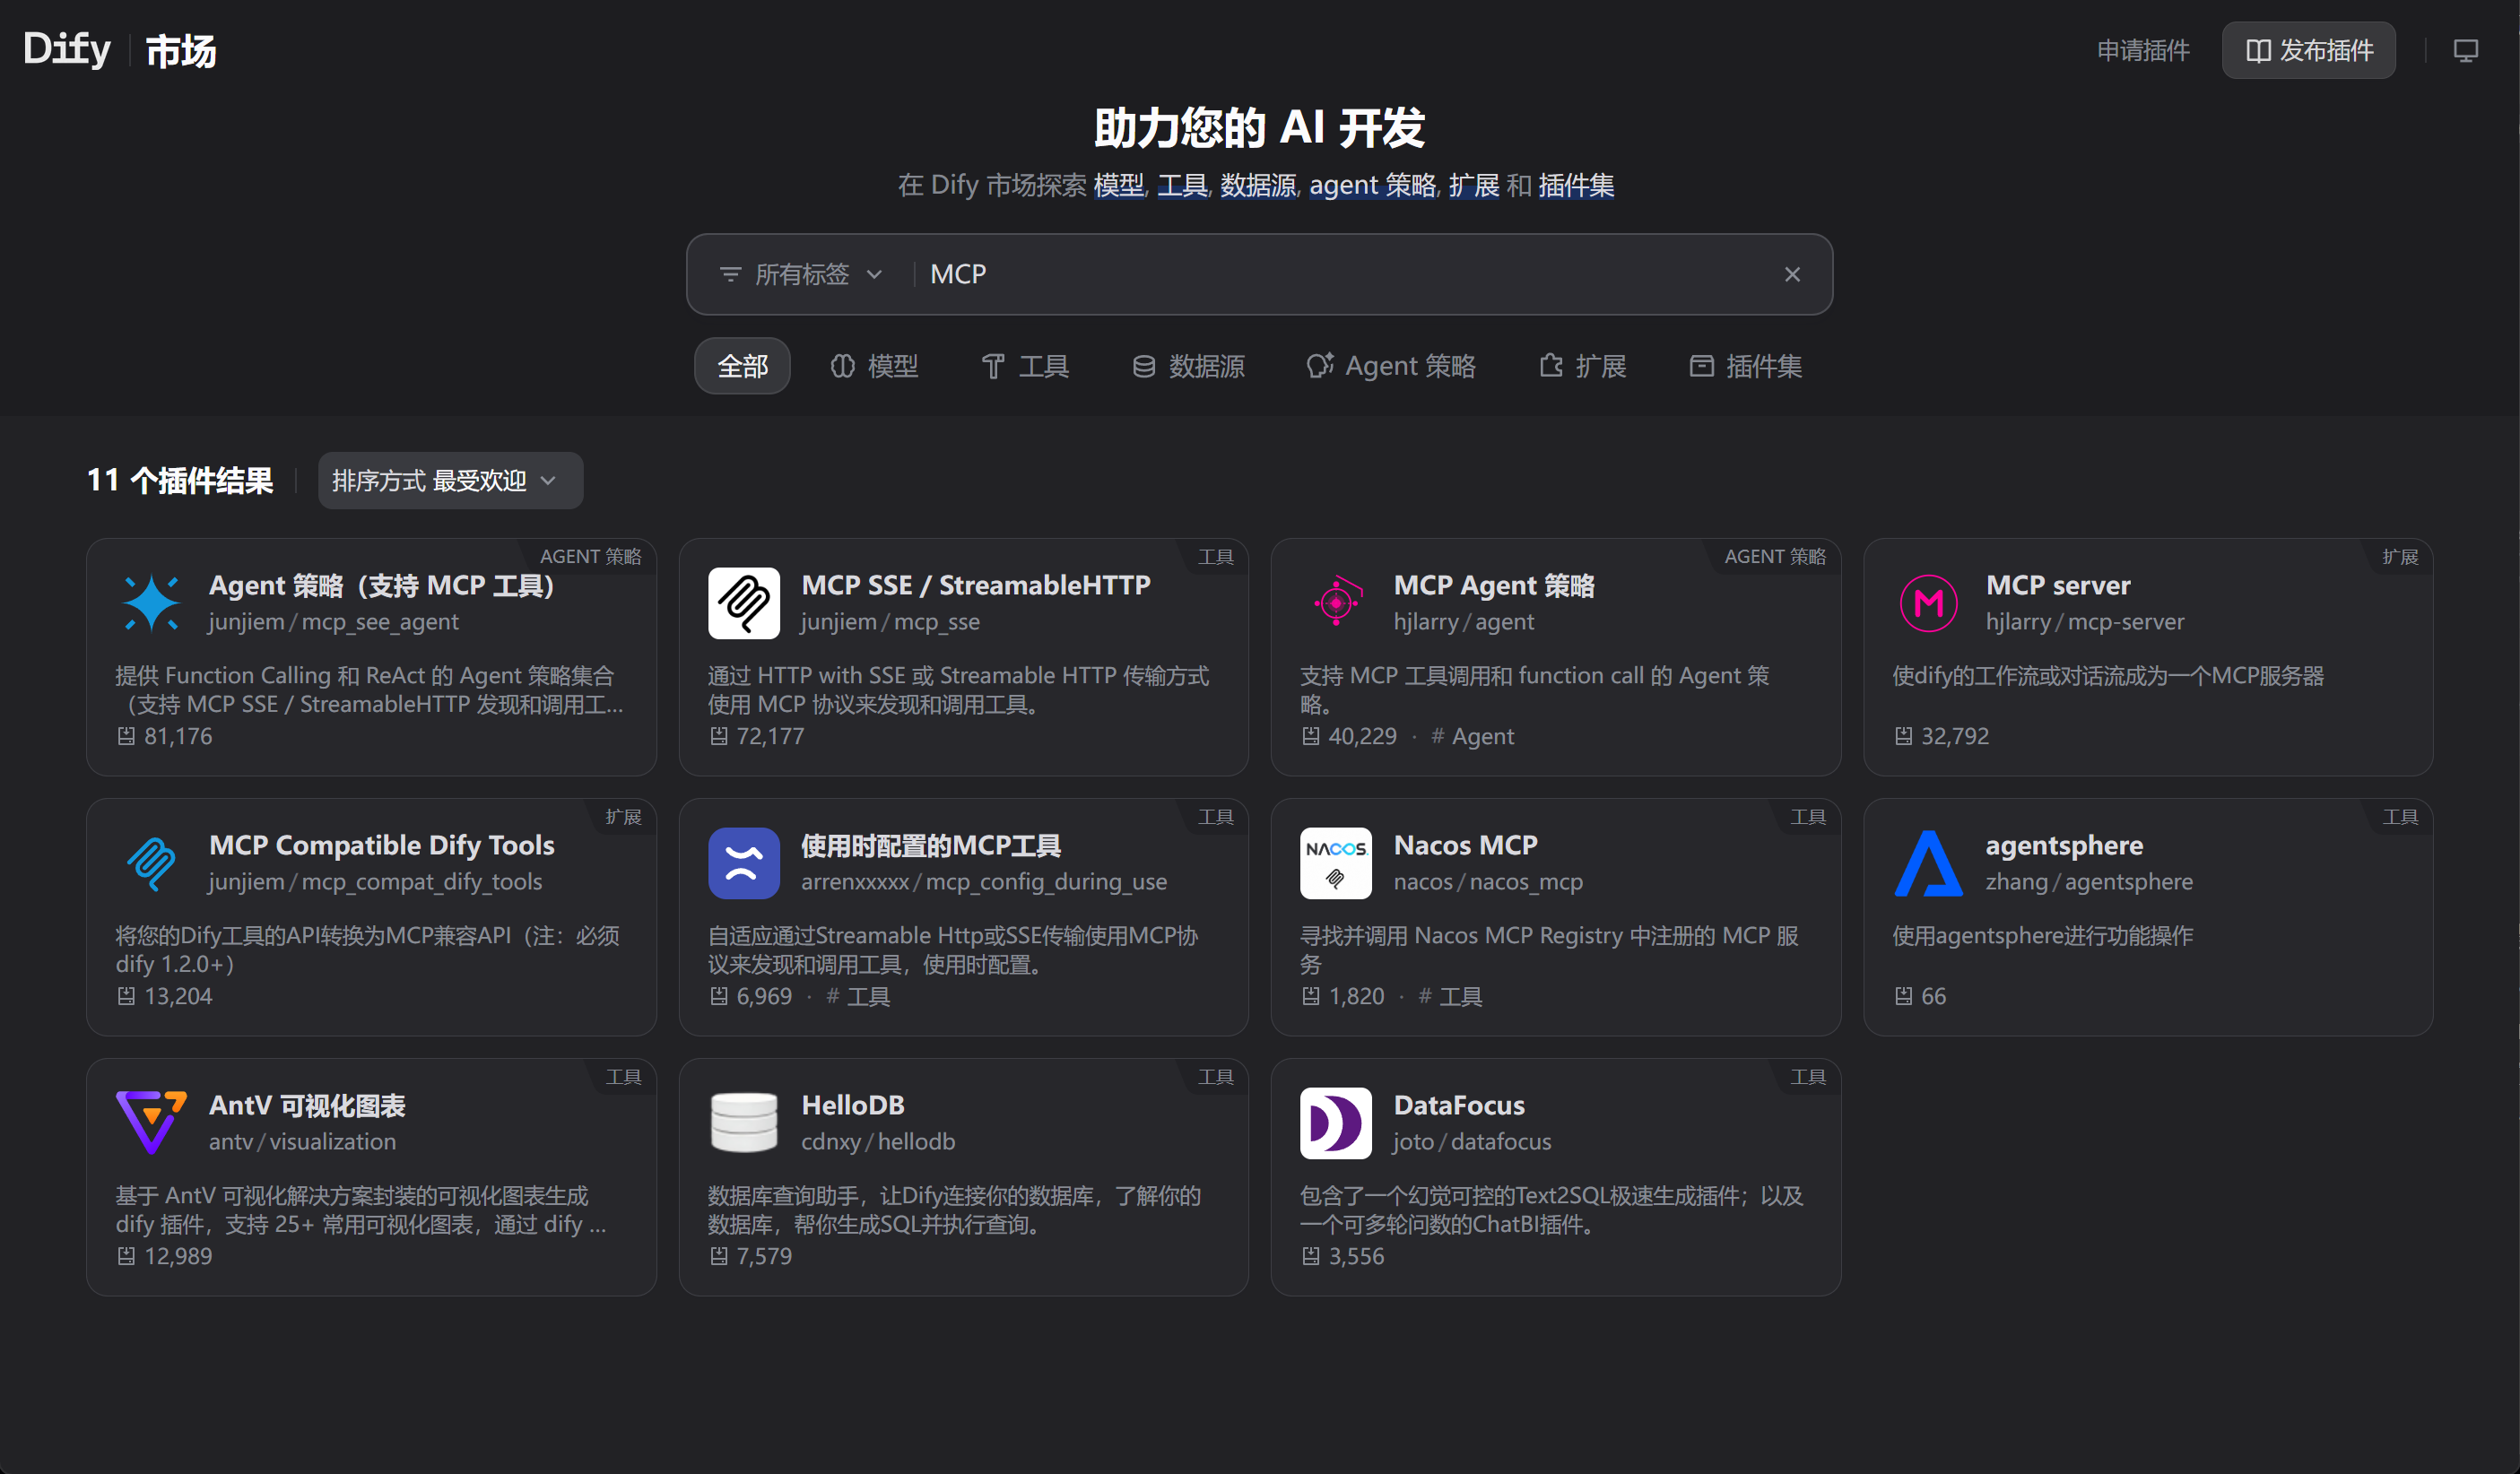This screenshot has height=1474, width=2520.
Task: Click the agent 策略 link in the subtitle
Action: tap(1372, 185)
